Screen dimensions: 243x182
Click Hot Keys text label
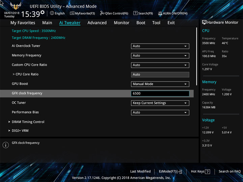[197, 171]
